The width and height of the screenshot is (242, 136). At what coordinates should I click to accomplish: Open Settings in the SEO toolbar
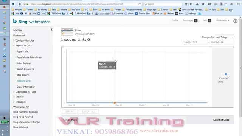click(x=191, y=14)
